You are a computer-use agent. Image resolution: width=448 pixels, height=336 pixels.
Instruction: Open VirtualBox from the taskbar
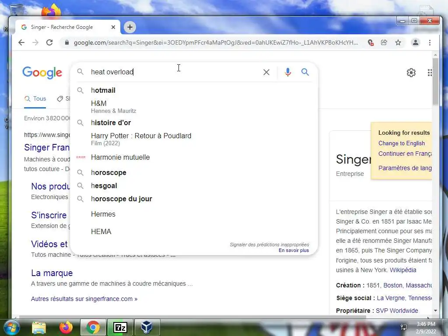pos(147,327)
